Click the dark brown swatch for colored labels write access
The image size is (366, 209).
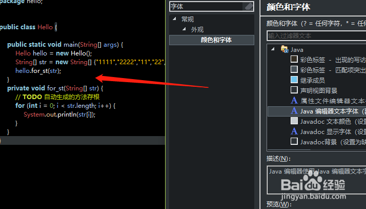point(294,59)
